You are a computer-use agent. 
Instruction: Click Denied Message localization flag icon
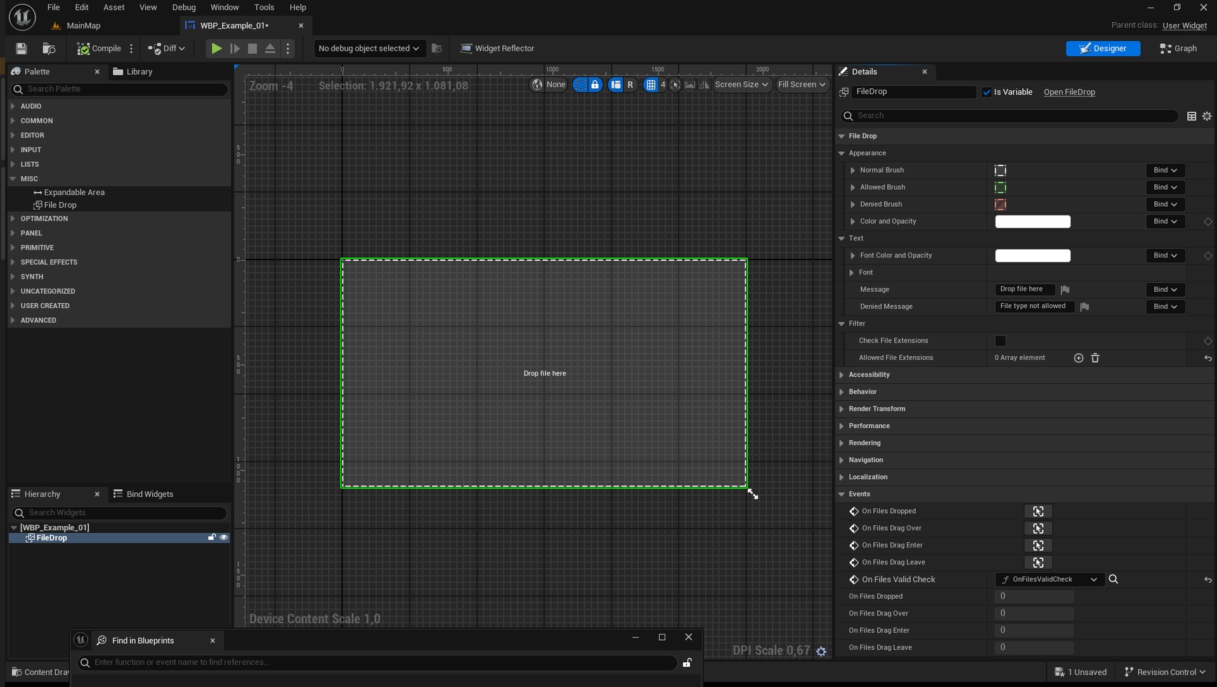pos(1085,306)
